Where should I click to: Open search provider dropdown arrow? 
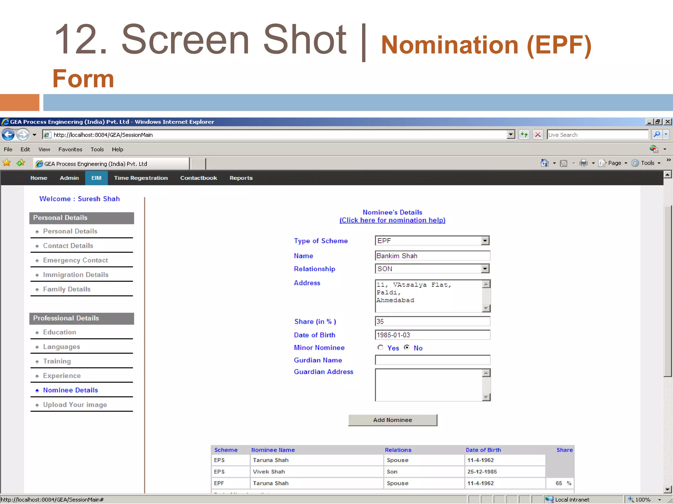[x=666, y=135]
